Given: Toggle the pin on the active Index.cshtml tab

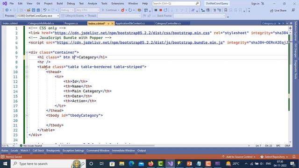Looking at the screenshot, I should 108,23.
